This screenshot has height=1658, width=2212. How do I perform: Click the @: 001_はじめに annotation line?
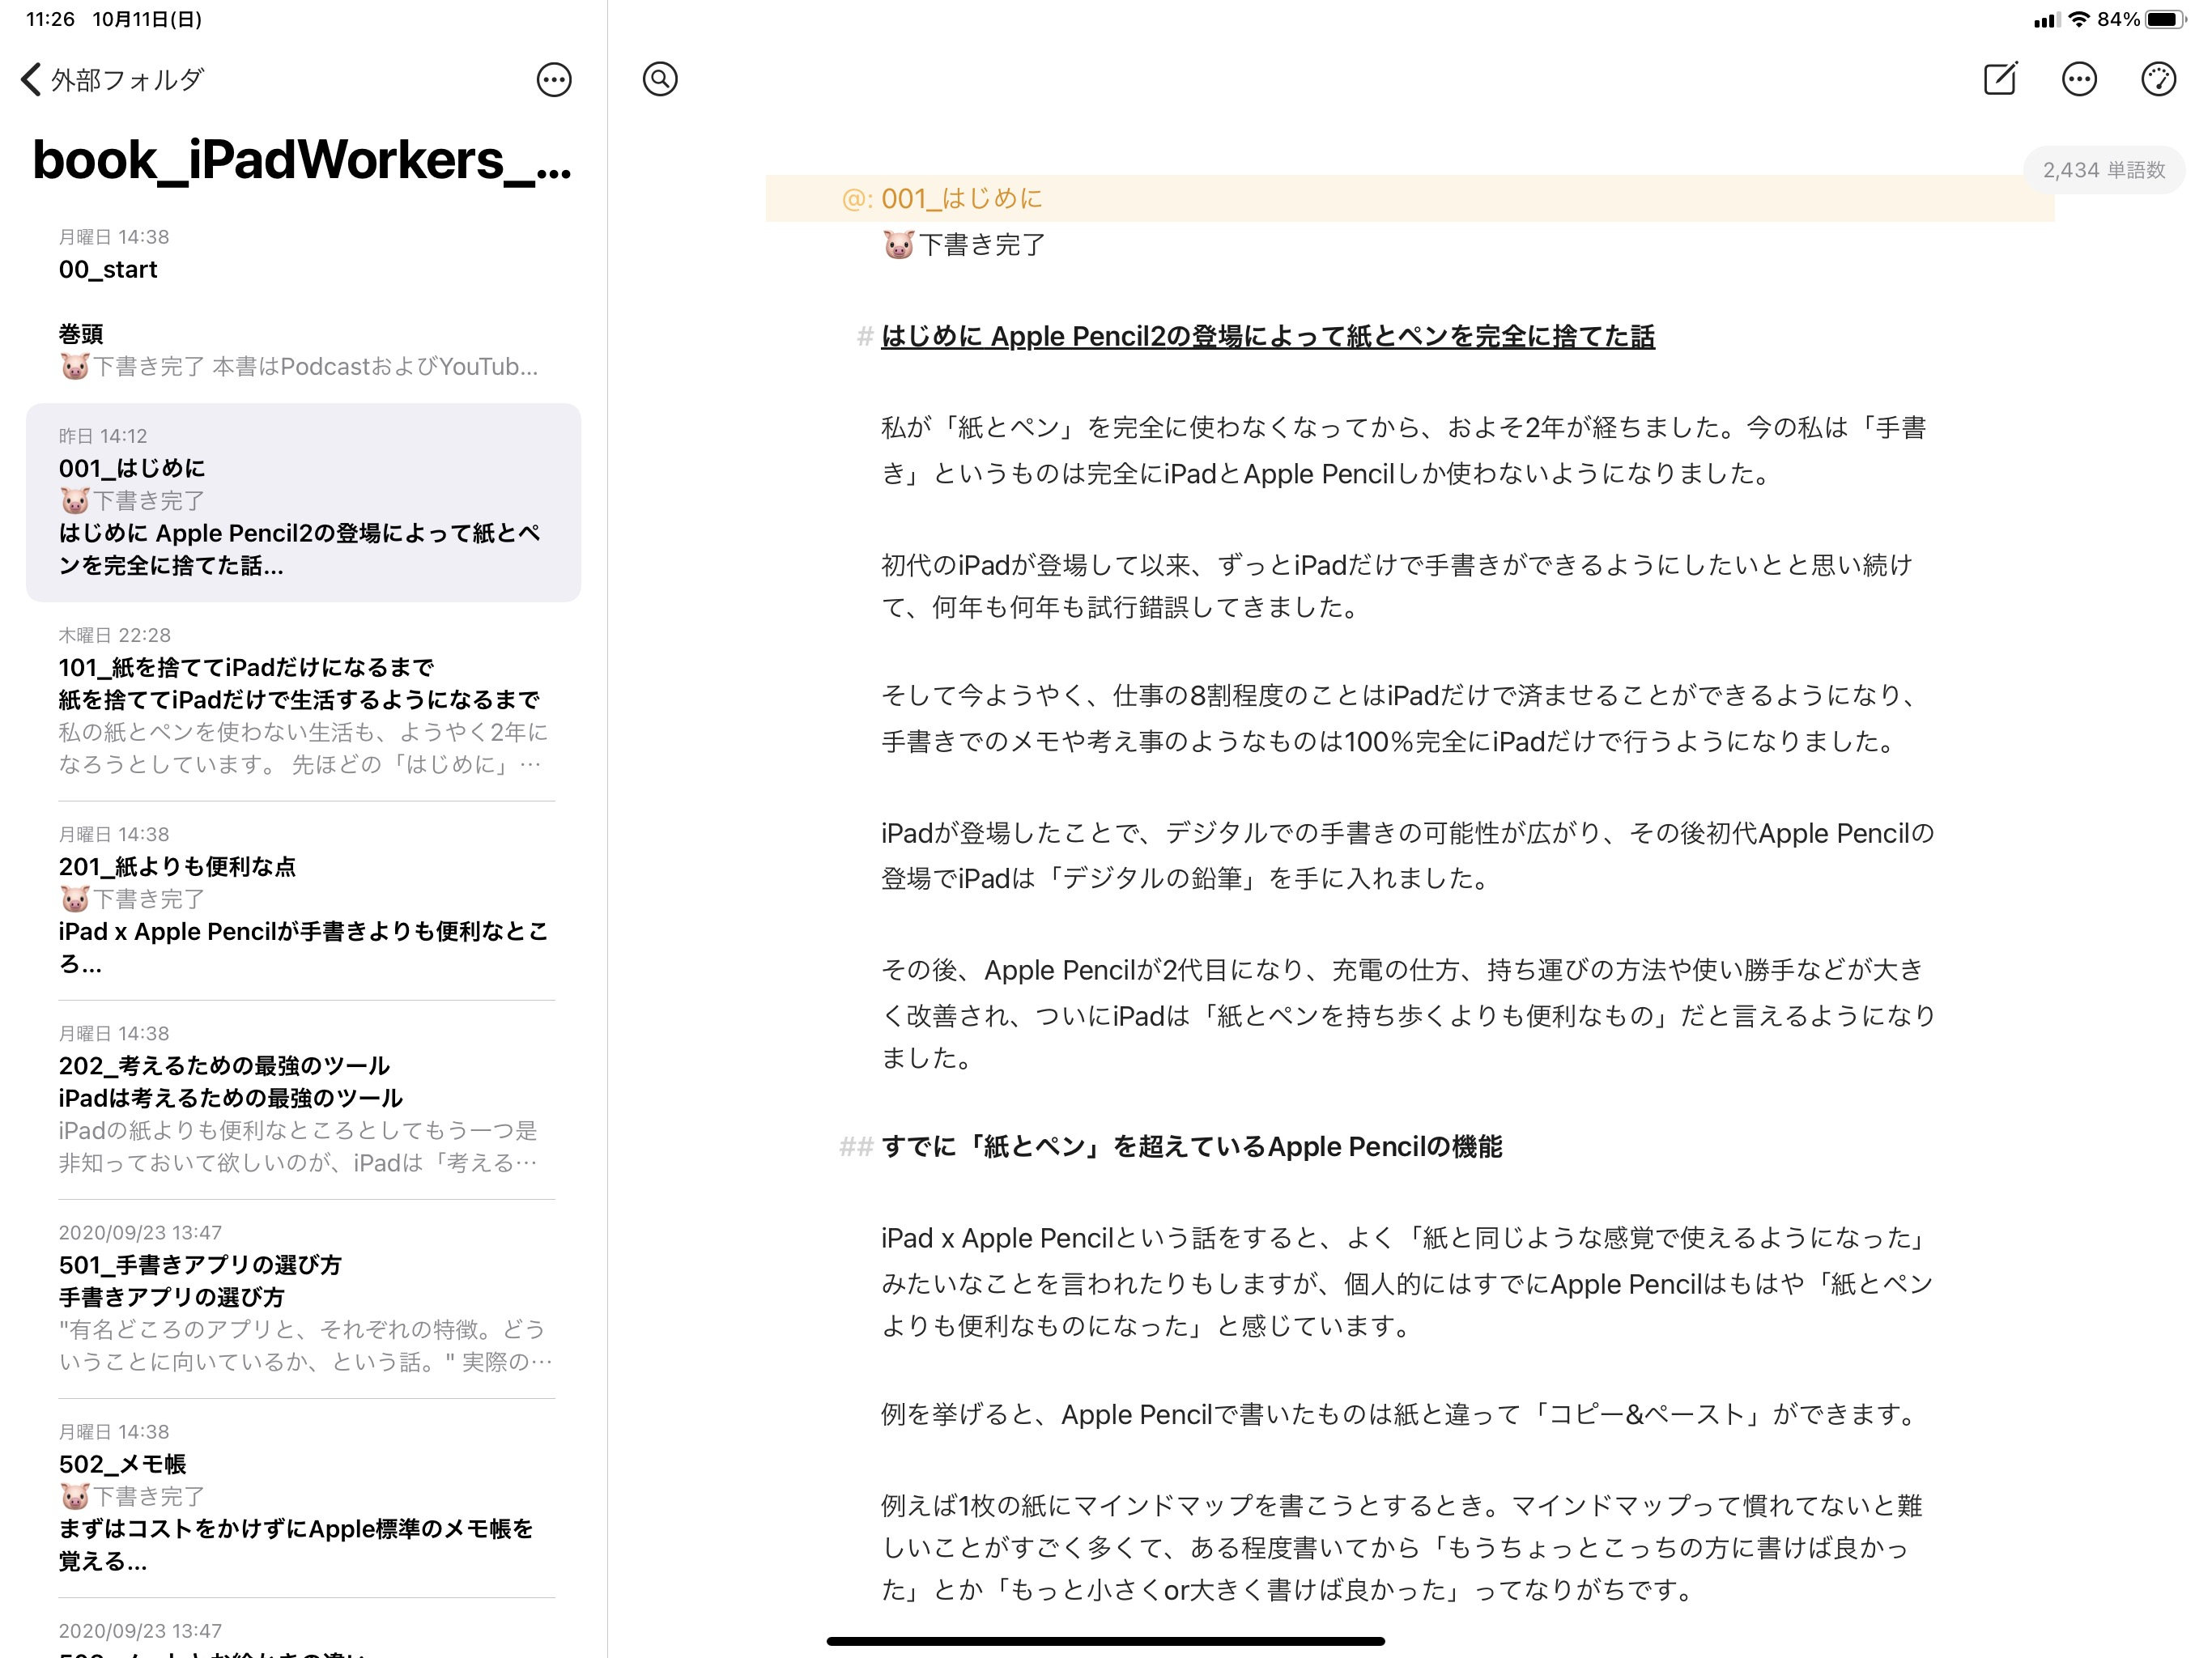coord(1409,198)
